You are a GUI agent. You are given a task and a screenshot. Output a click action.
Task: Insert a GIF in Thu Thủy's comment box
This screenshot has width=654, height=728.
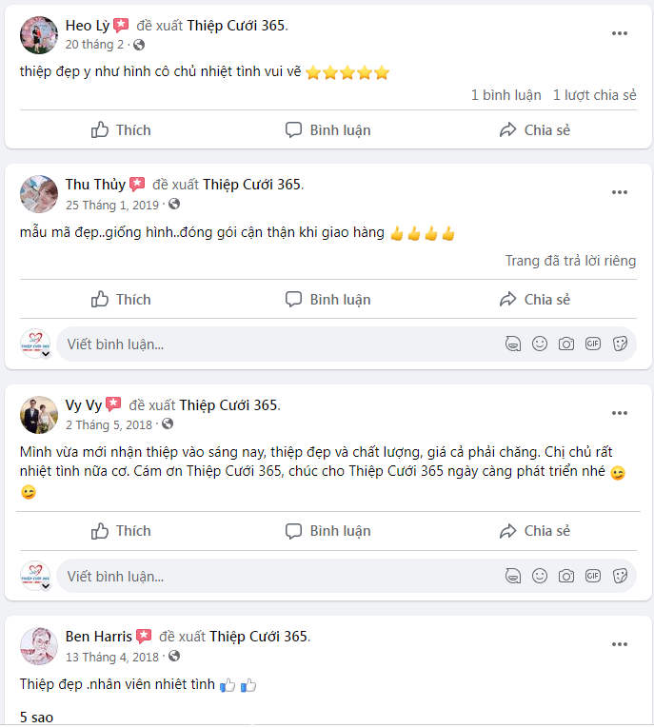coord(593,344)
